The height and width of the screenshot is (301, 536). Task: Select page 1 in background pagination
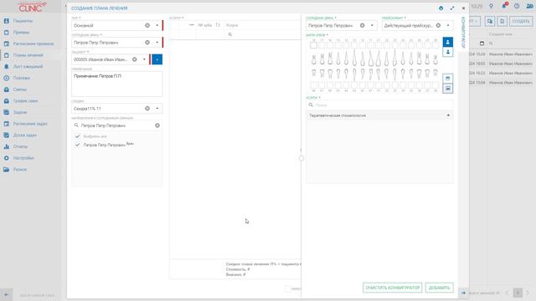pyautogui.click(x=518, y=293)
